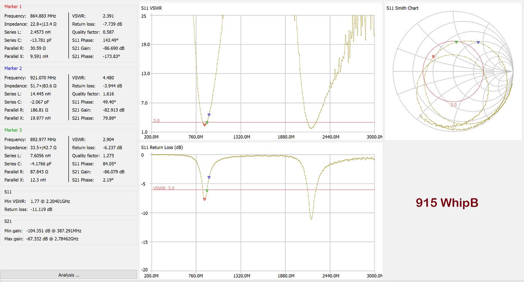The width and height of the screenshot is (524, 282).
Task: Click the 915 WhipB label
Action: pos(447,203)
